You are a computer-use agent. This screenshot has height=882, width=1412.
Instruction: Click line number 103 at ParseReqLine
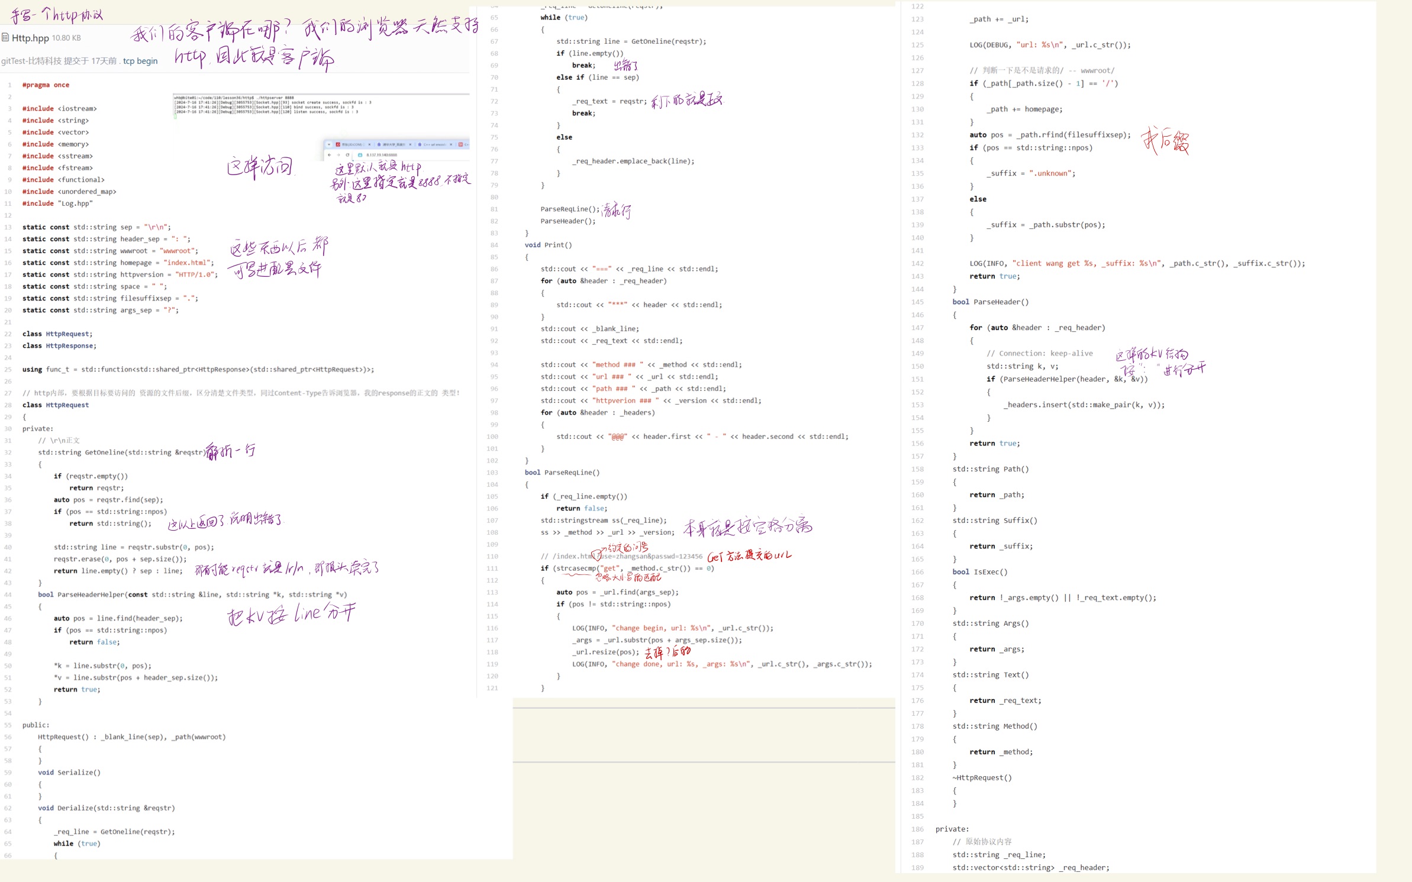coord(492,473)
